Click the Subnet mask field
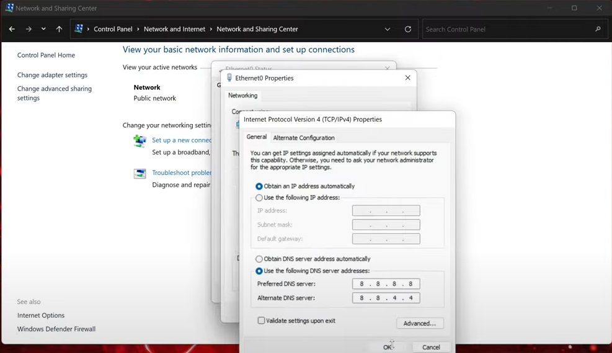612x353 pixels. (386, 225)
